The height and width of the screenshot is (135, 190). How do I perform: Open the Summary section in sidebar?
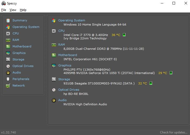pos(20,20)
